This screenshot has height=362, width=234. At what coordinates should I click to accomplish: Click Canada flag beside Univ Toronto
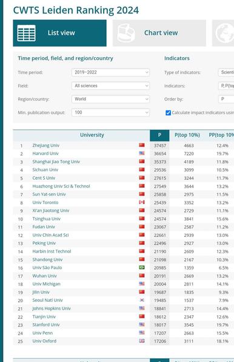click(x=142, y=202)
